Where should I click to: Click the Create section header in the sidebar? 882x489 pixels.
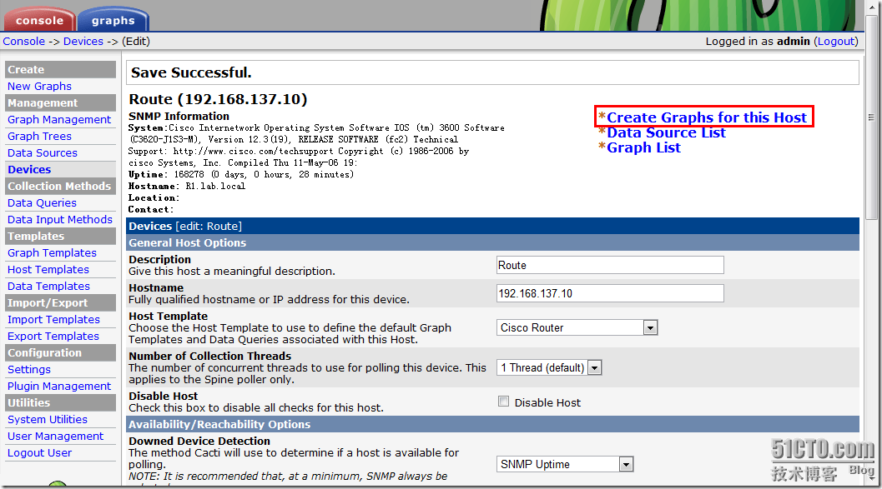60,70
